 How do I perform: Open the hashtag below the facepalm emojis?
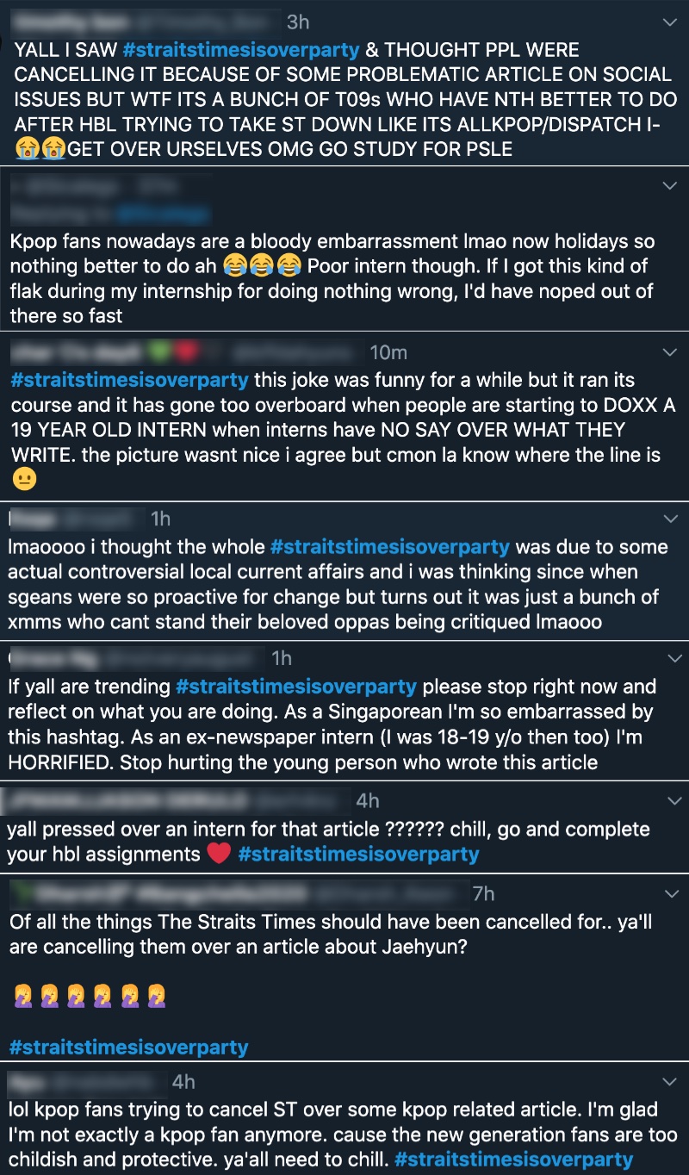(x=128, y=1048)
